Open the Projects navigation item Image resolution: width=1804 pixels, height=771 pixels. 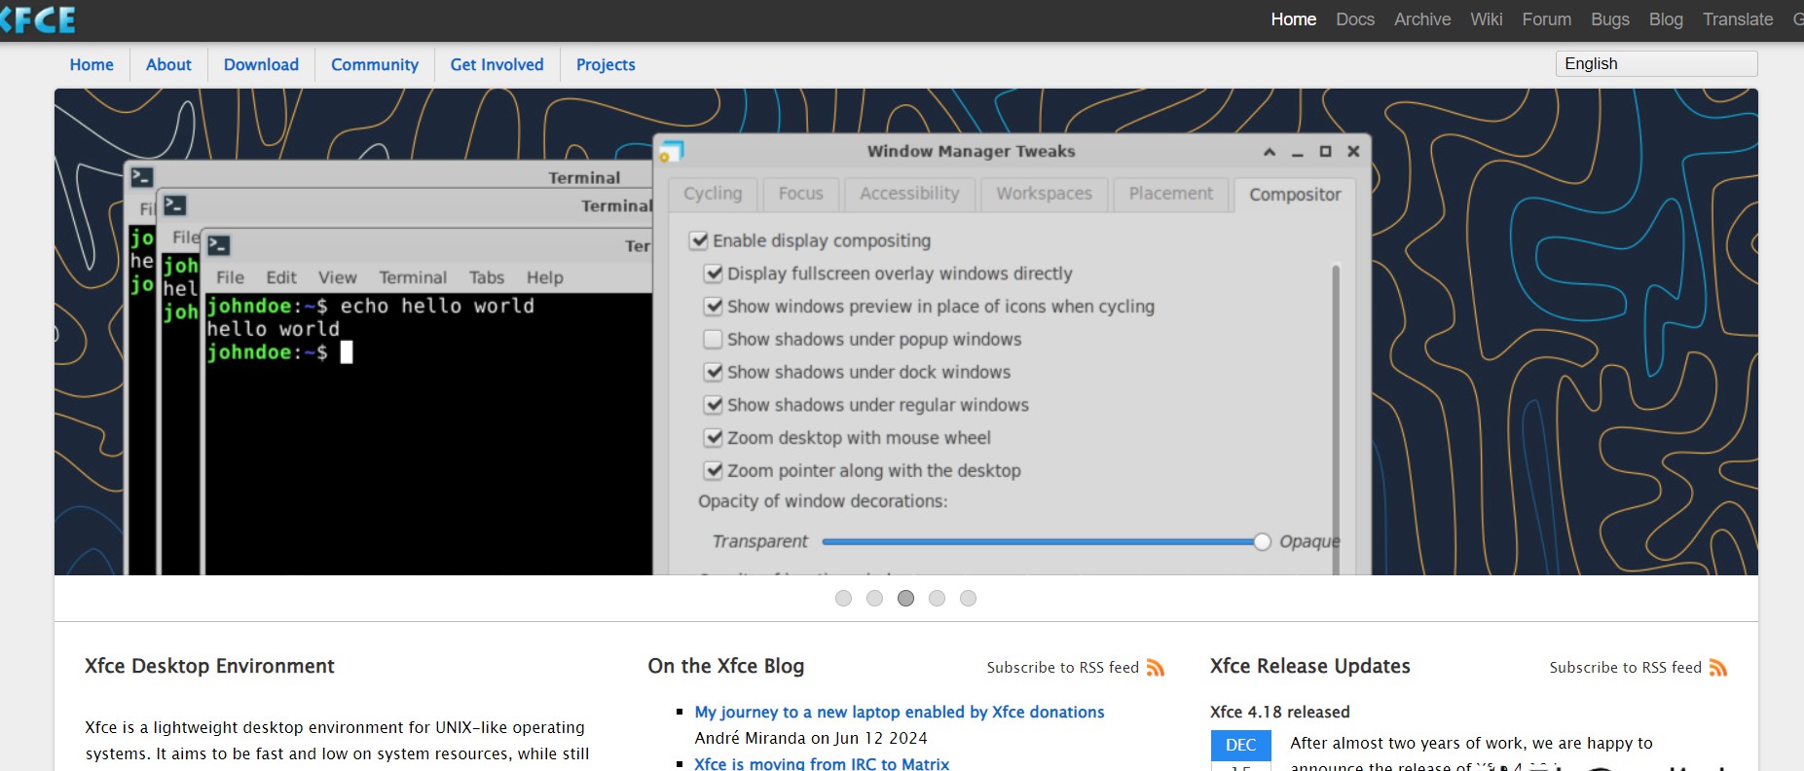pos(605,65)
